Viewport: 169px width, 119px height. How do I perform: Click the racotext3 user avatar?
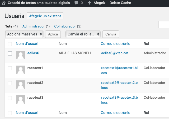21,100
